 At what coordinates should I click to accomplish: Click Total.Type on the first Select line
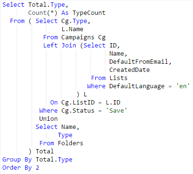[46, 5]
